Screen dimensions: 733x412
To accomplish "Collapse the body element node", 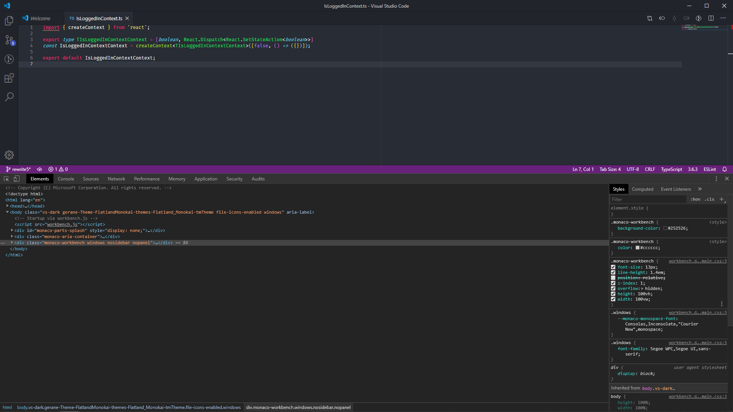I will coord(7,212).
